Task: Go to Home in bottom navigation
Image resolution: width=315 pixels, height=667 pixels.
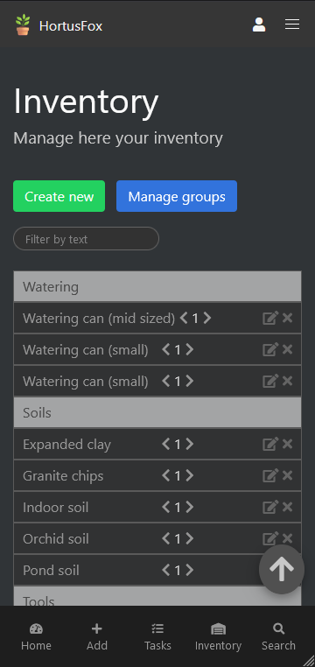Action: point(36,636)
